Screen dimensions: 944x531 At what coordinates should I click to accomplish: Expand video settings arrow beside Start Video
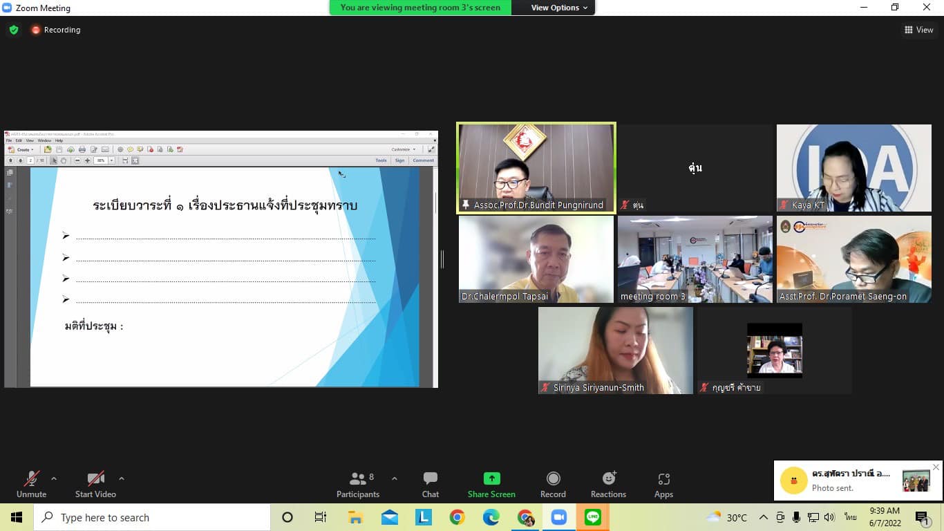pyautogui.click(x=122, y=478)
